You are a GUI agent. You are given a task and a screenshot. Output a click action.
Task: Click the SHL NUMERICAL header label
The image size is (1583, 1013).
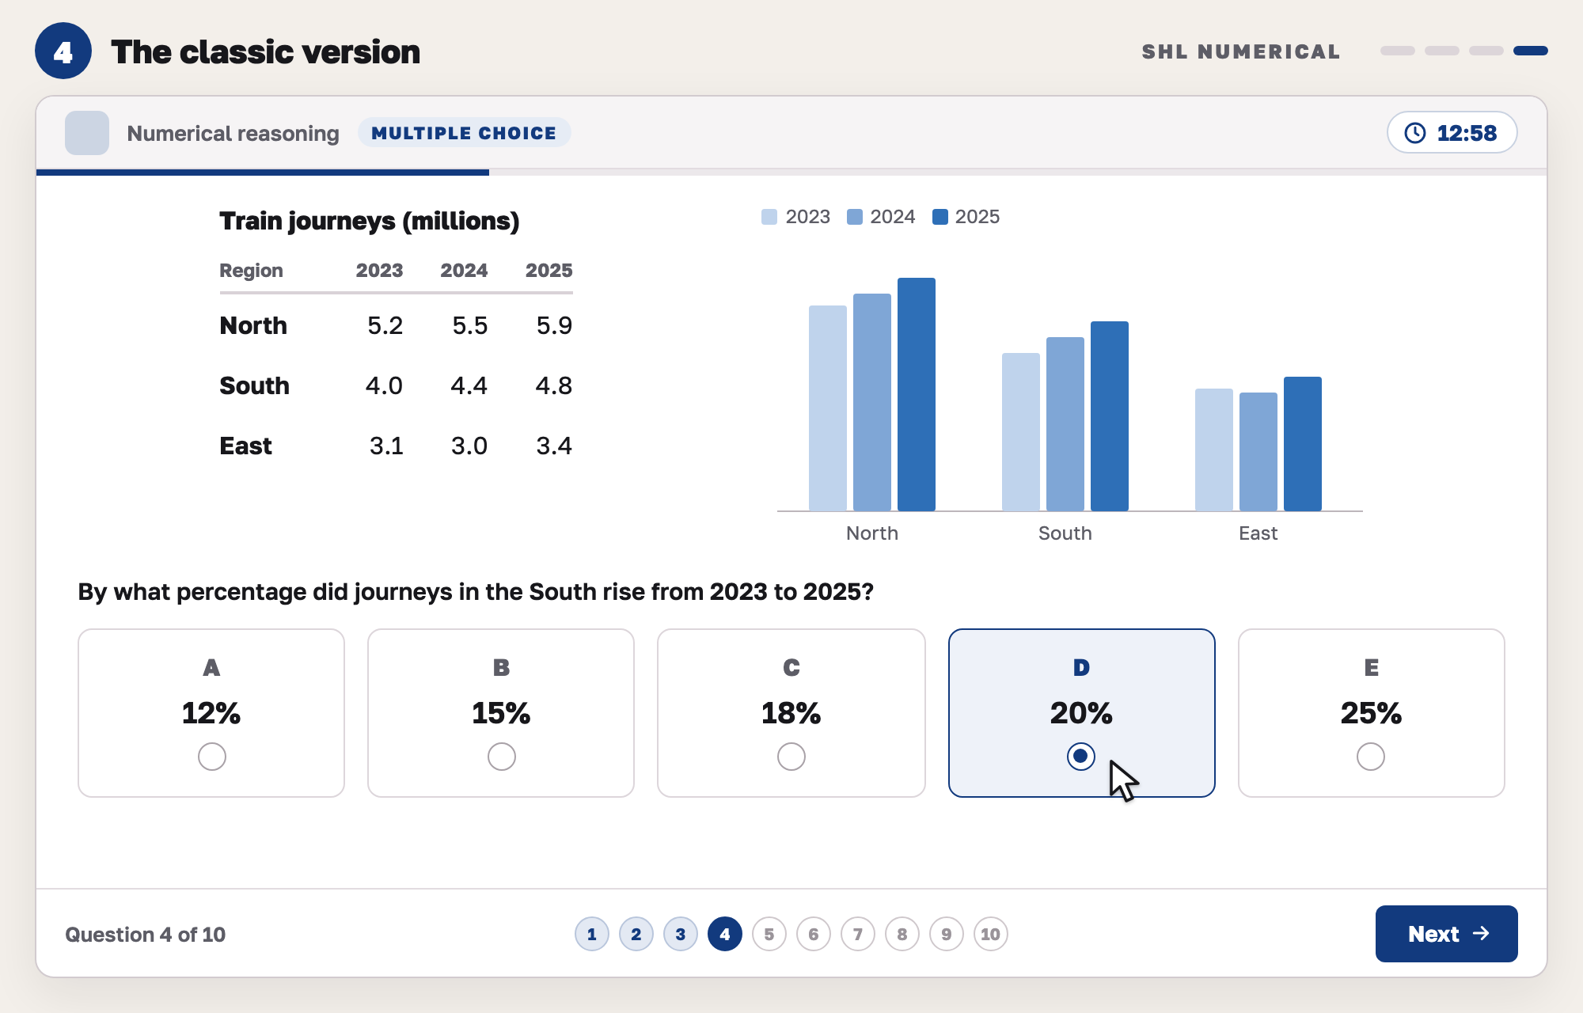coord(1240,51)
